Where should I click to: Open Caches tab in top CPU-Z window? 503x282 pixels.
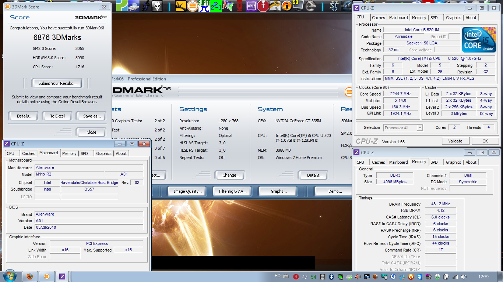tap(378, 18)
